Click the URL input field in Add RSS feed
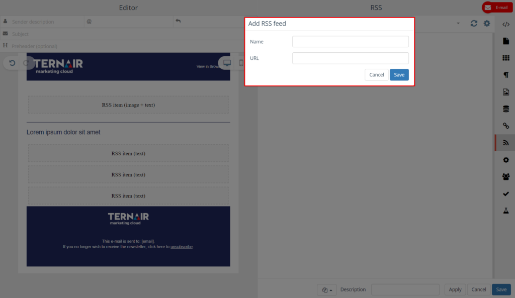Image resolution: width=515 pixels, height=298 pixels. tap(351, 58)
